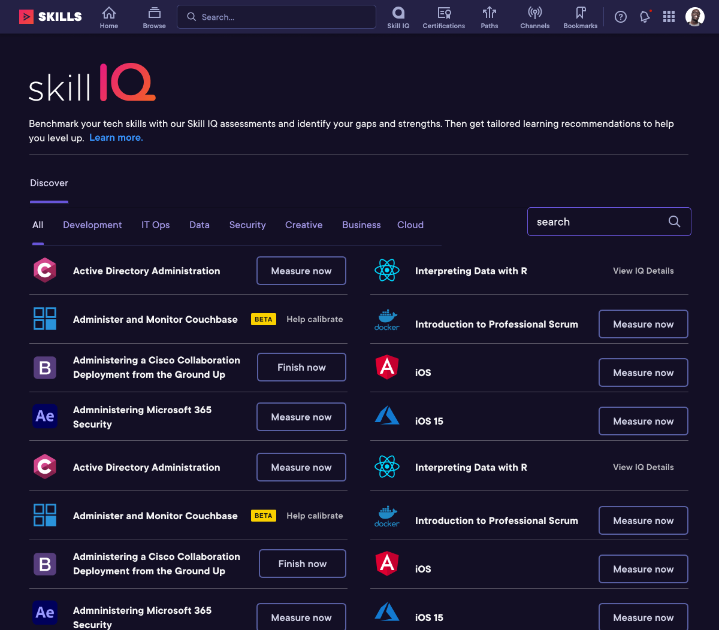The height and width of the screenshot is (630, 719).
Task: Click the Pluralsight Skills logo
Action: pyautogui.click(x=50, y=17)
